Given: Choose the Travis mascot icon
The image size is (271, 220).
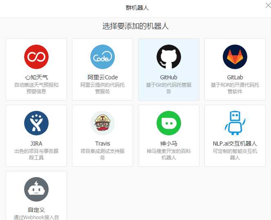Looking at the screenshot, I should (x=103, y=123).
